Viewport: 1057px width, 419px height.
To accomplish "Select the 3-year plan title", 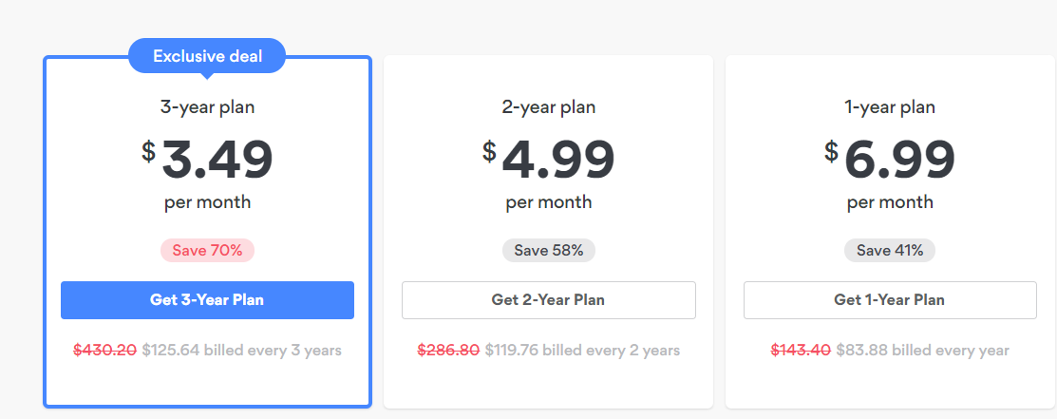I will 207,106.
